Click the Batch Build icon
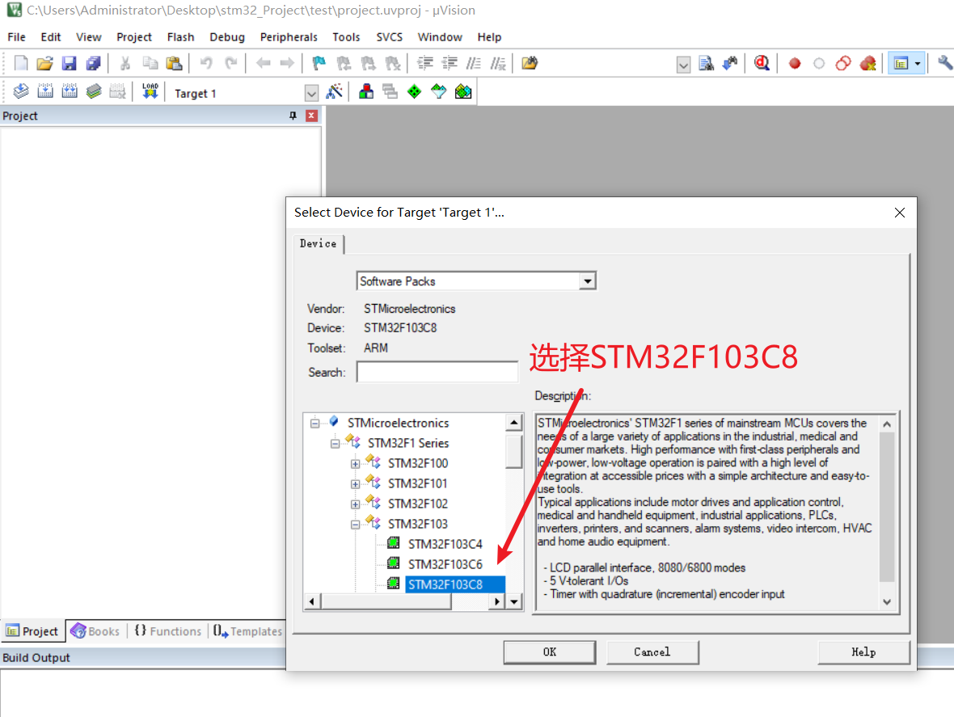The height and width of the screenshot is (717, 954). click(x=93, y=92)
